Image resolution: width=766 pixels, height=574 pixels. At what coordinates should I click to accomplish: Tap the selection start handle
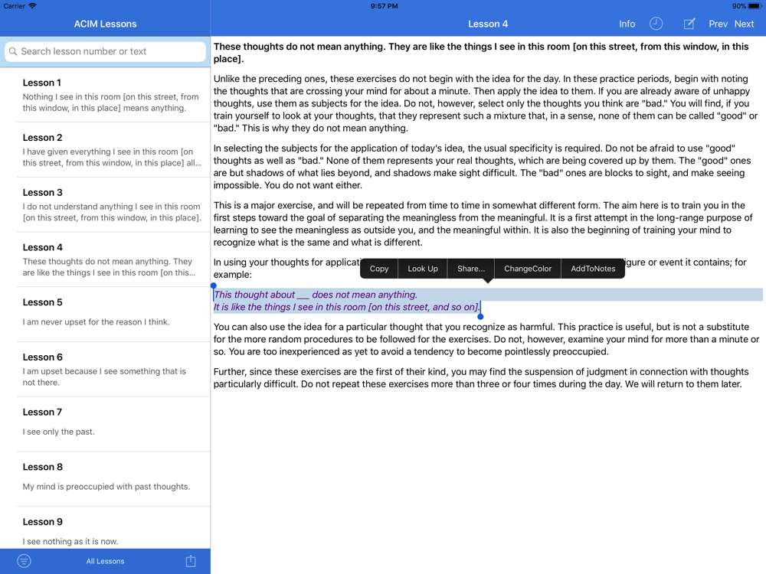pyautogui.click(x=214, y=285)
